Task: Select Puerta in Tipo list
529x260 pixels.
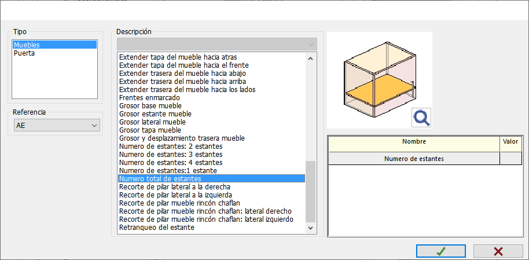Action: (54, 53)
